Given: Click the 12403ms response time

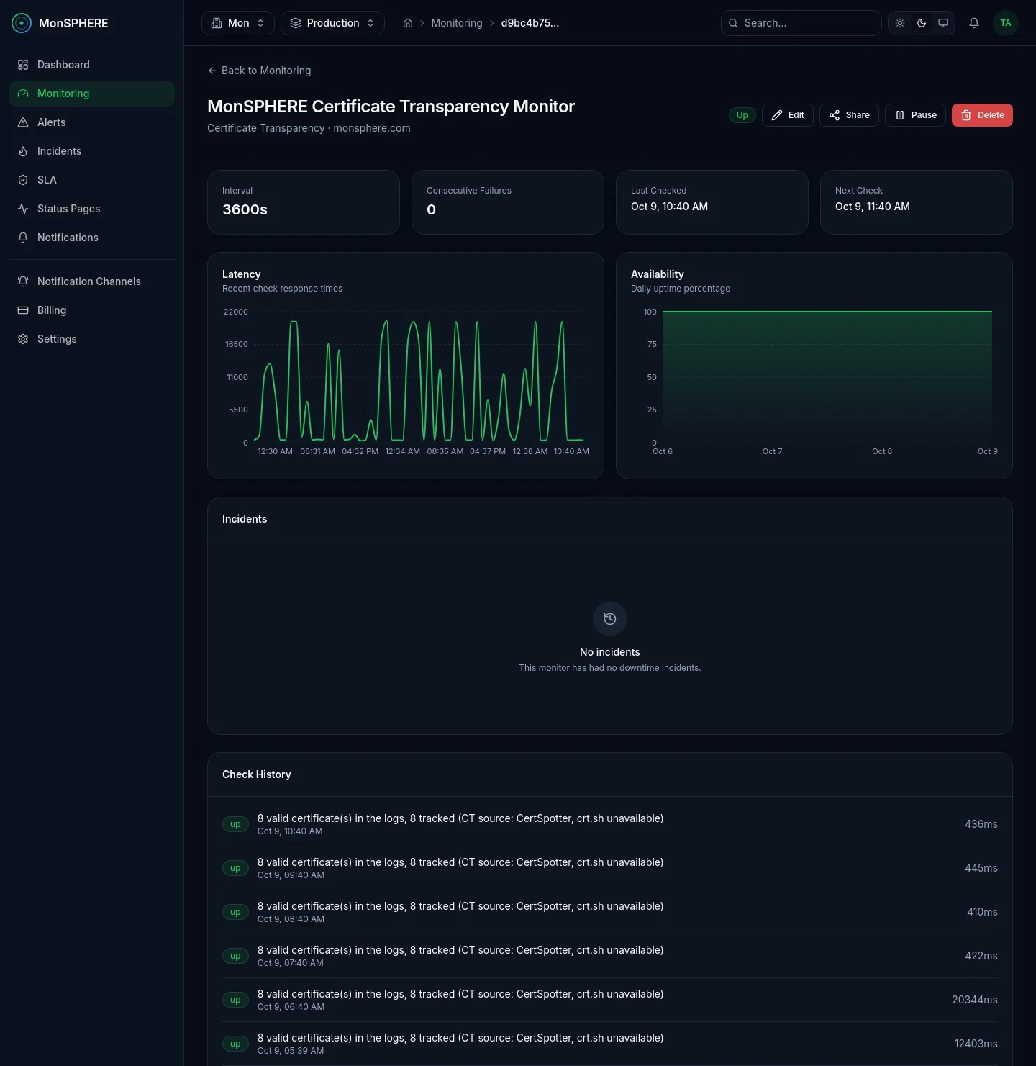Looking at the screenshot, I should (976, 1044).
